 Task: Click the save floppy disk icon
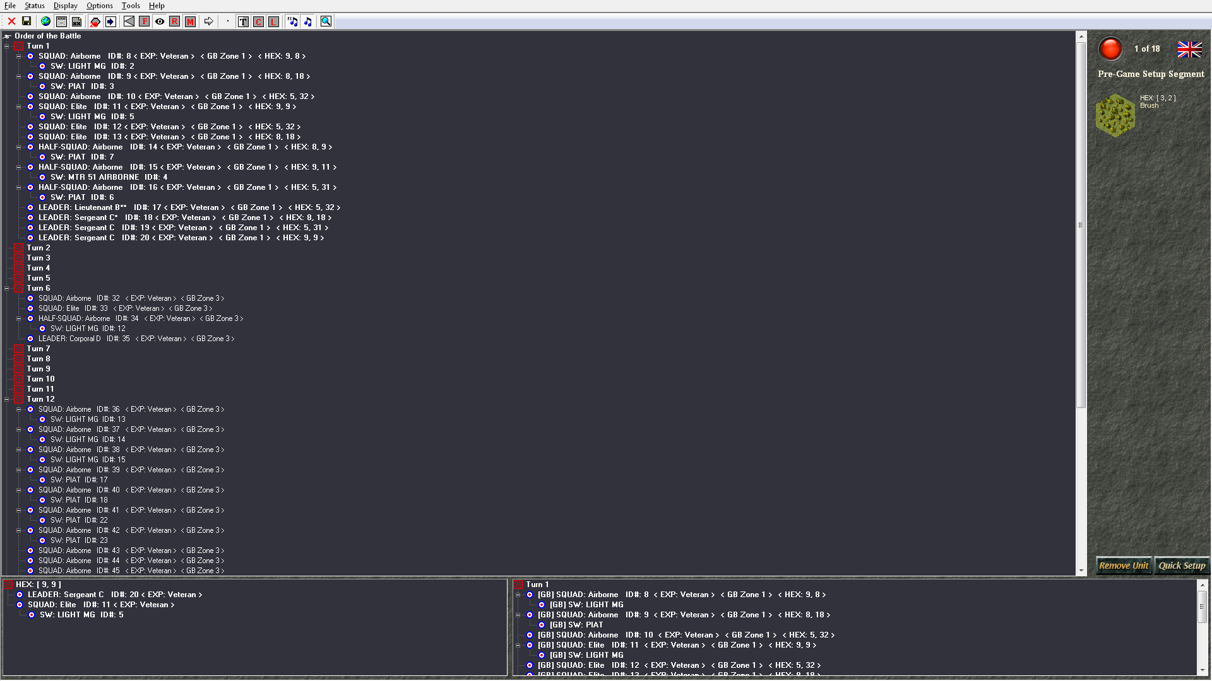(x=27, y=21)
